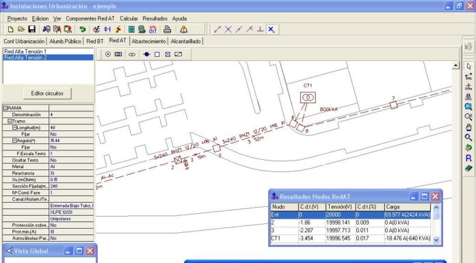Select Red Alta Tensión 1 in list
The width and height of the screenshot is (476, 263).
[x=49, y=51]
